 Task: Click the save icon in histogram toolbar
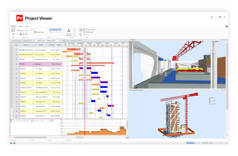click(x=50, y=121)
